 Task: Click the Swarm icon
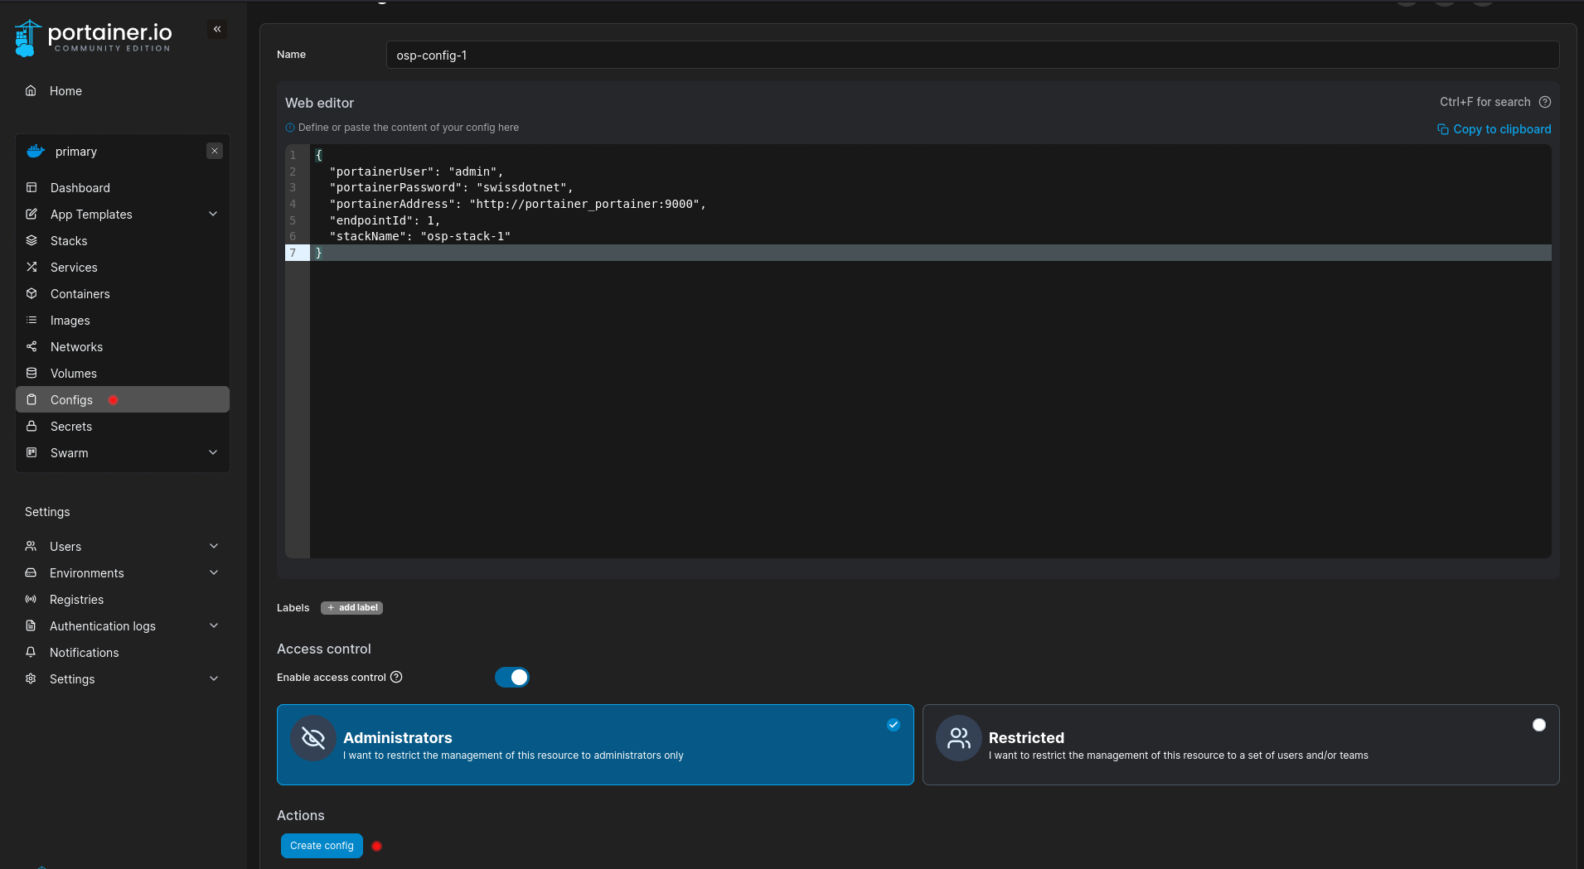[x=31, y=452]
